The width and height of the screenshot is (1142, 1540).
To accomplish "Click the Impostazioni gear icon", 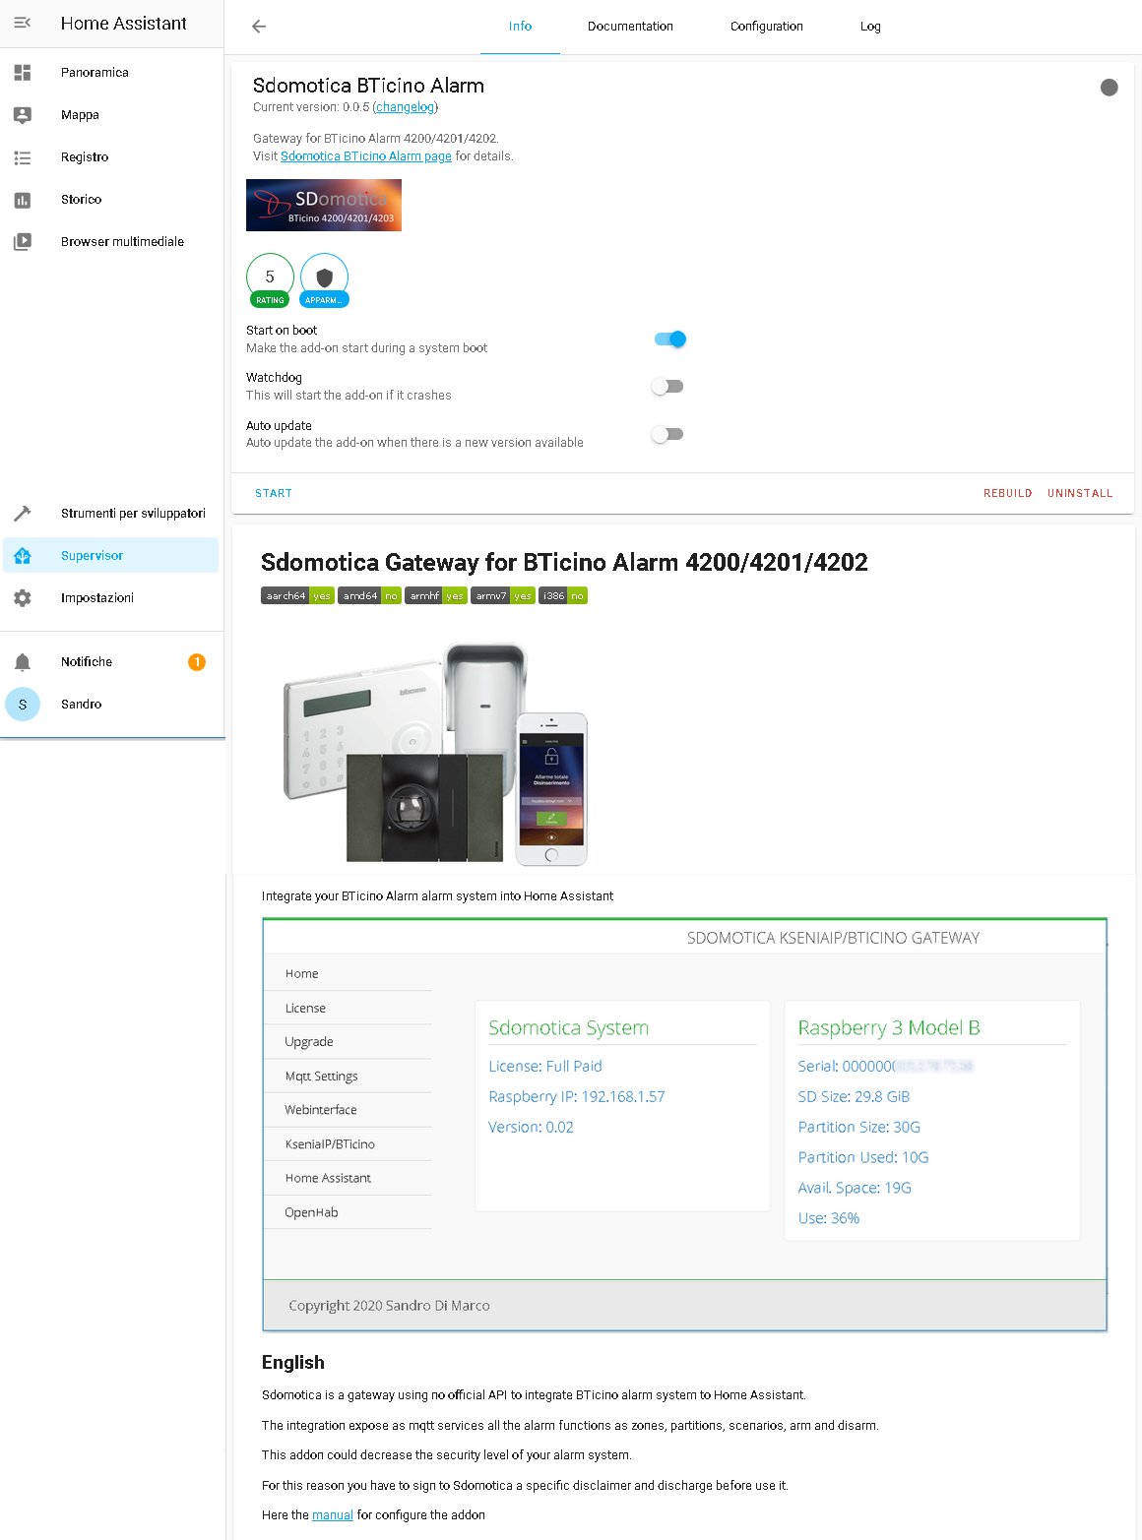I will [23, 598].
